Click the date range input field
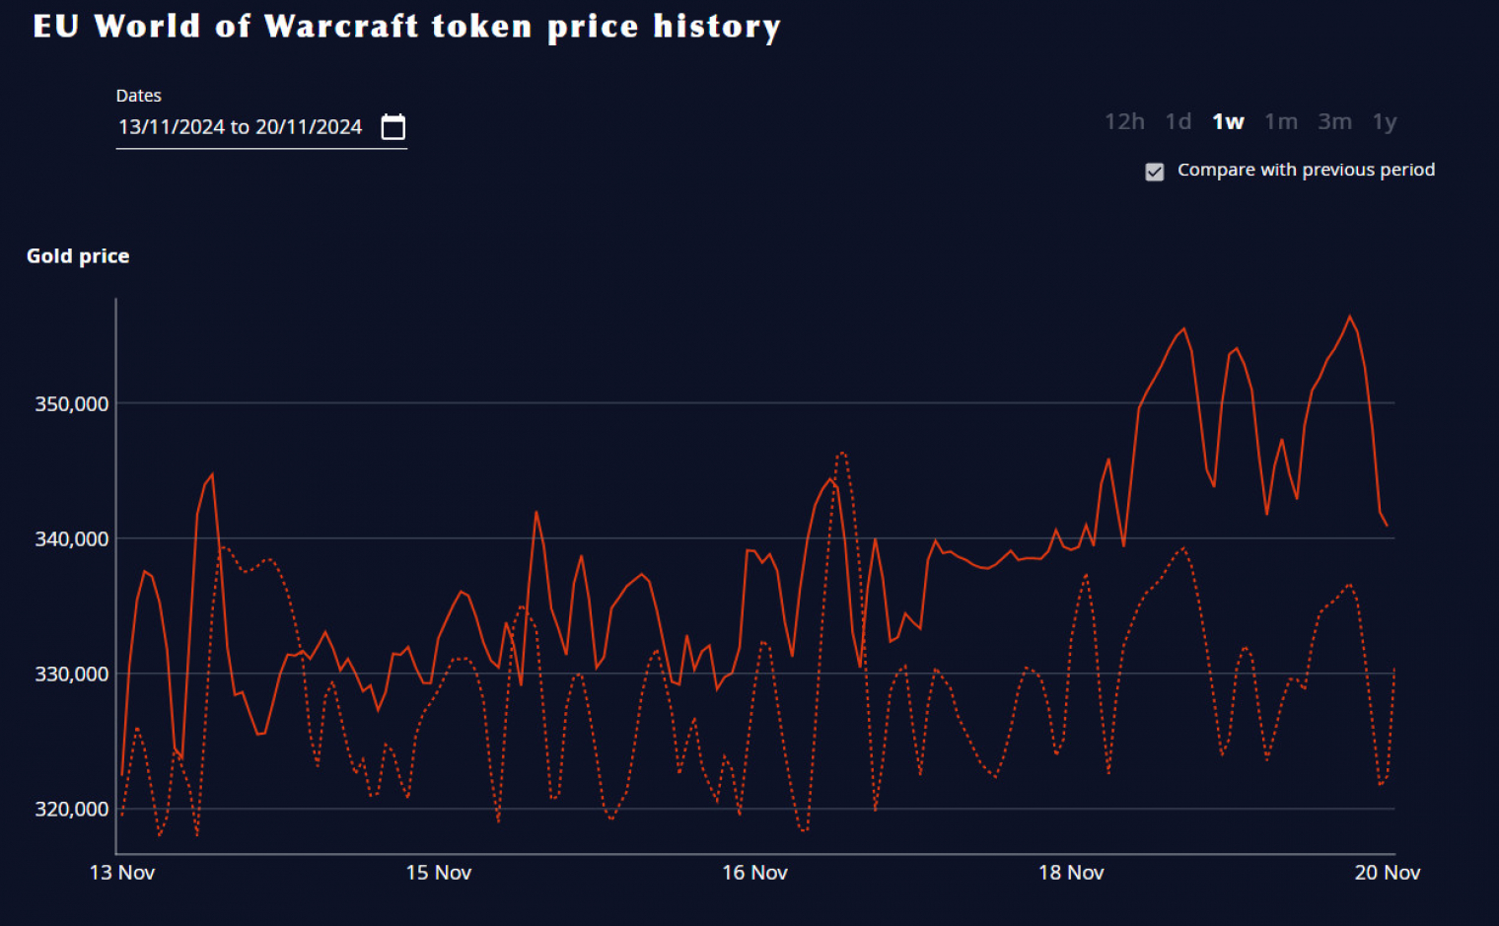The image size is (1499, 926). coord(261,127)
